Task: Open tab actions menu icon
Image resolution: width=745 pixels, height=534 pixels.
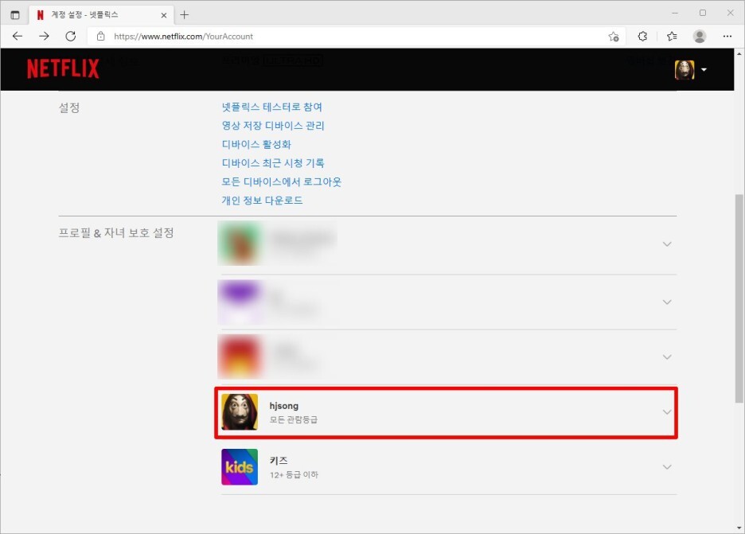Action: point(15,15)
